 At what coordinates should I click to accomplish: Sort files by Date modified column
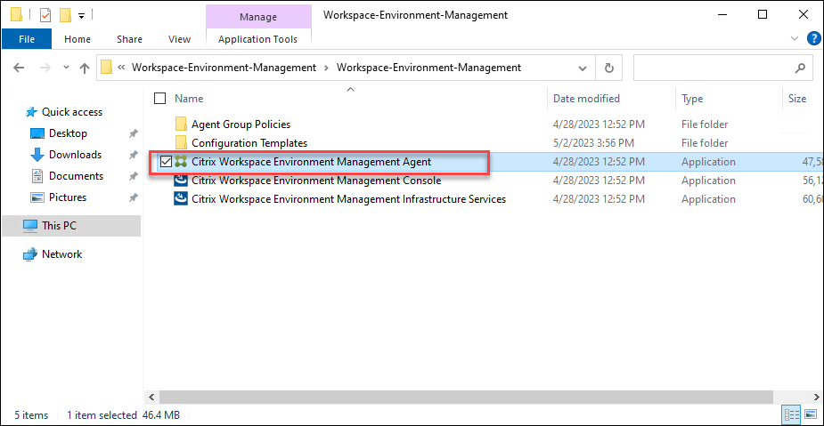(x=586, y=99)
